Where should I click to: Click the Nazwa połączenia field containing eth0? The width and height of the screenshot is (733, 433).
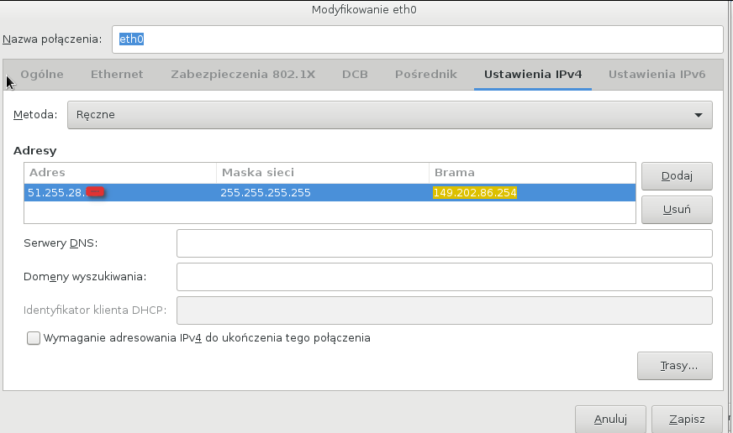(x=417, y=39)
